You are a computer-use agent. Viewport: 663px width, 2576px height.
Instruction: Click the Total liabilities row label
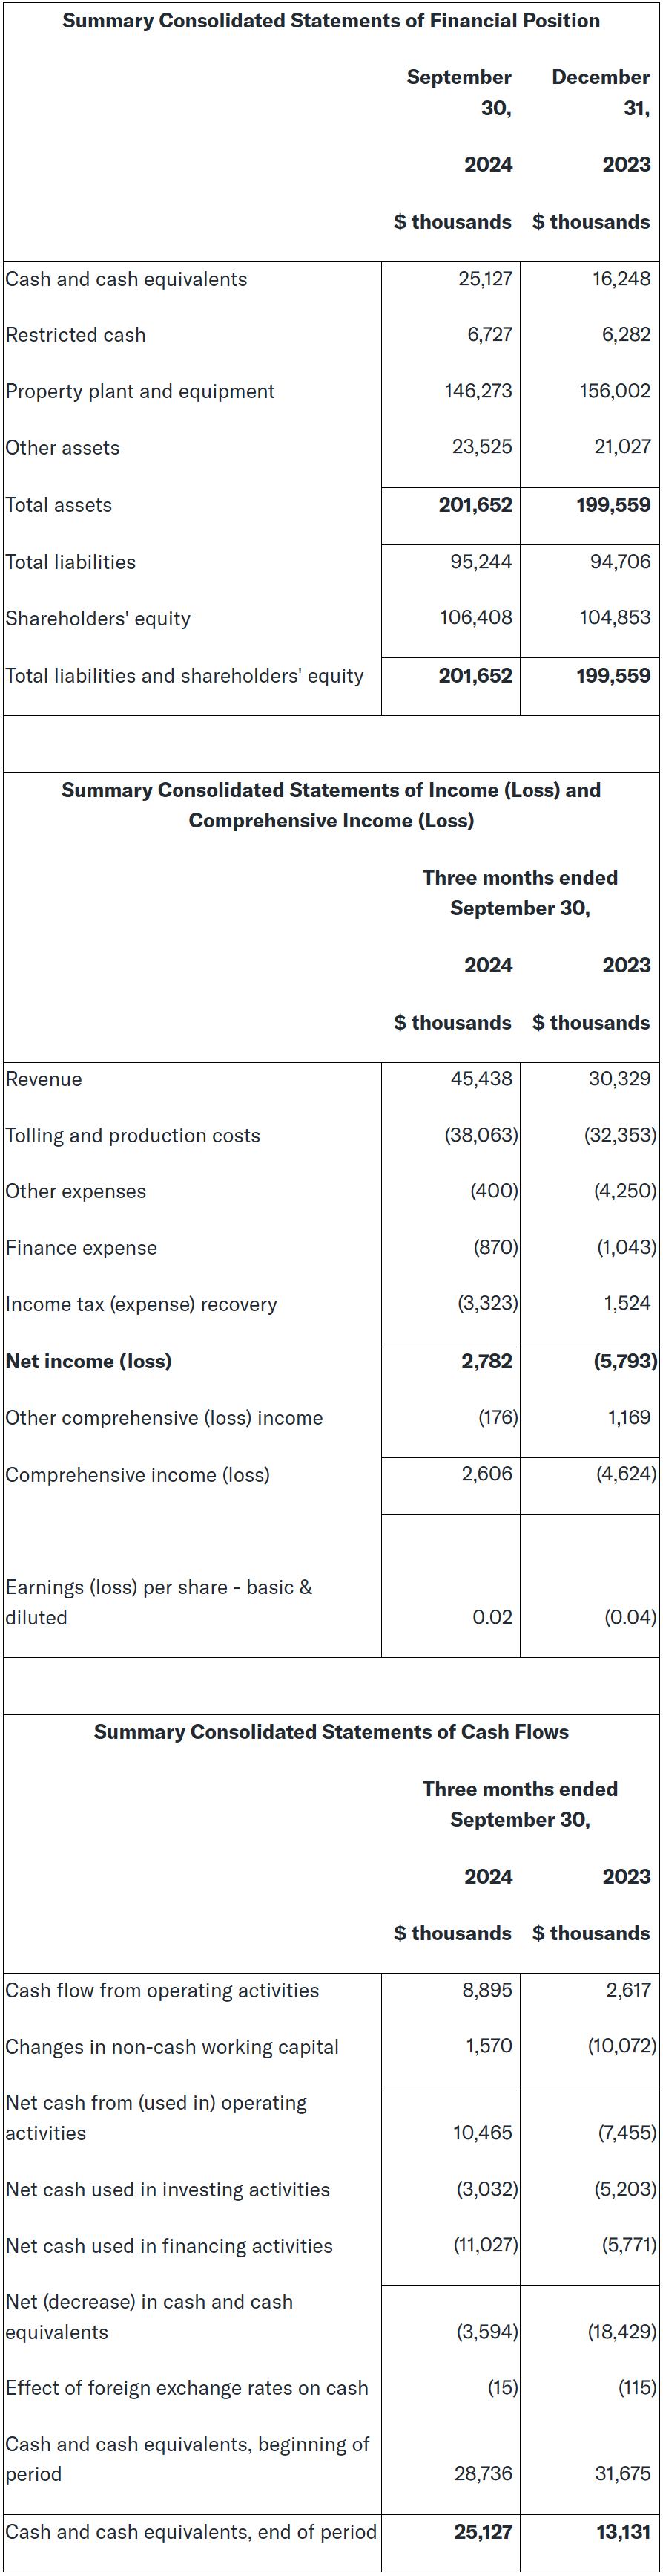coord(71,562)
